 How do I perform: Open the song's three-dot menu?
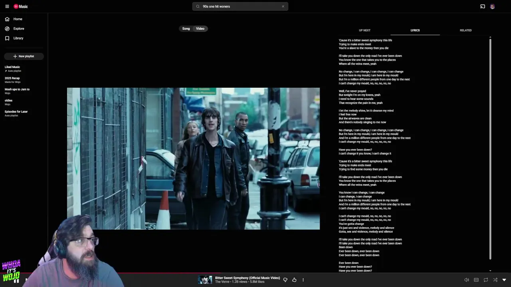coord(303,280)
